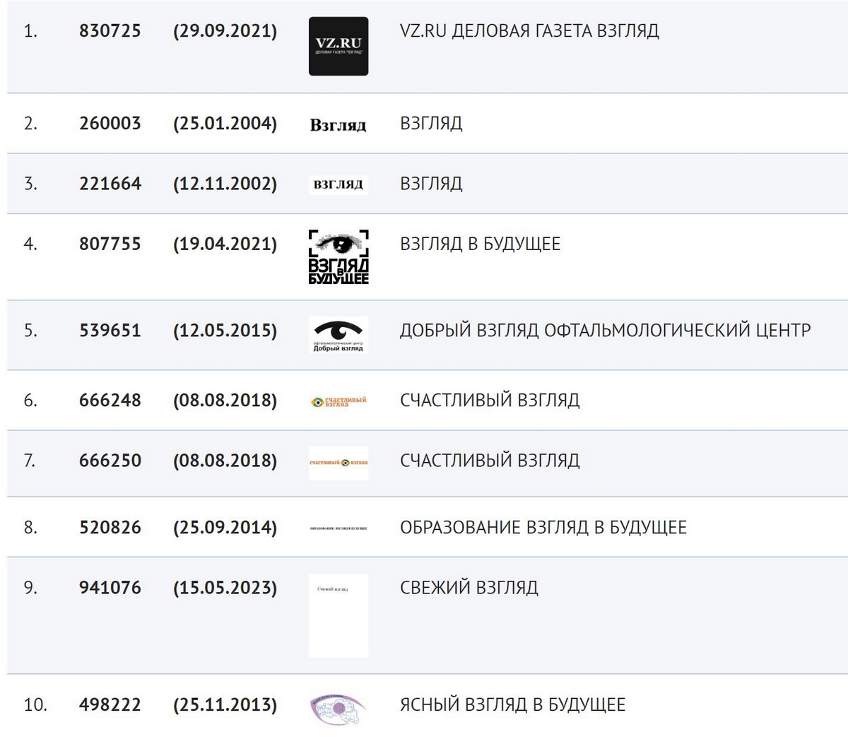
Task: Select ДОБРЫЙ ВЗГЛЯД ОФТАЛЬМОЛОГИЧЕСКИЙ ЦЕНТР title
Action: 605,331
